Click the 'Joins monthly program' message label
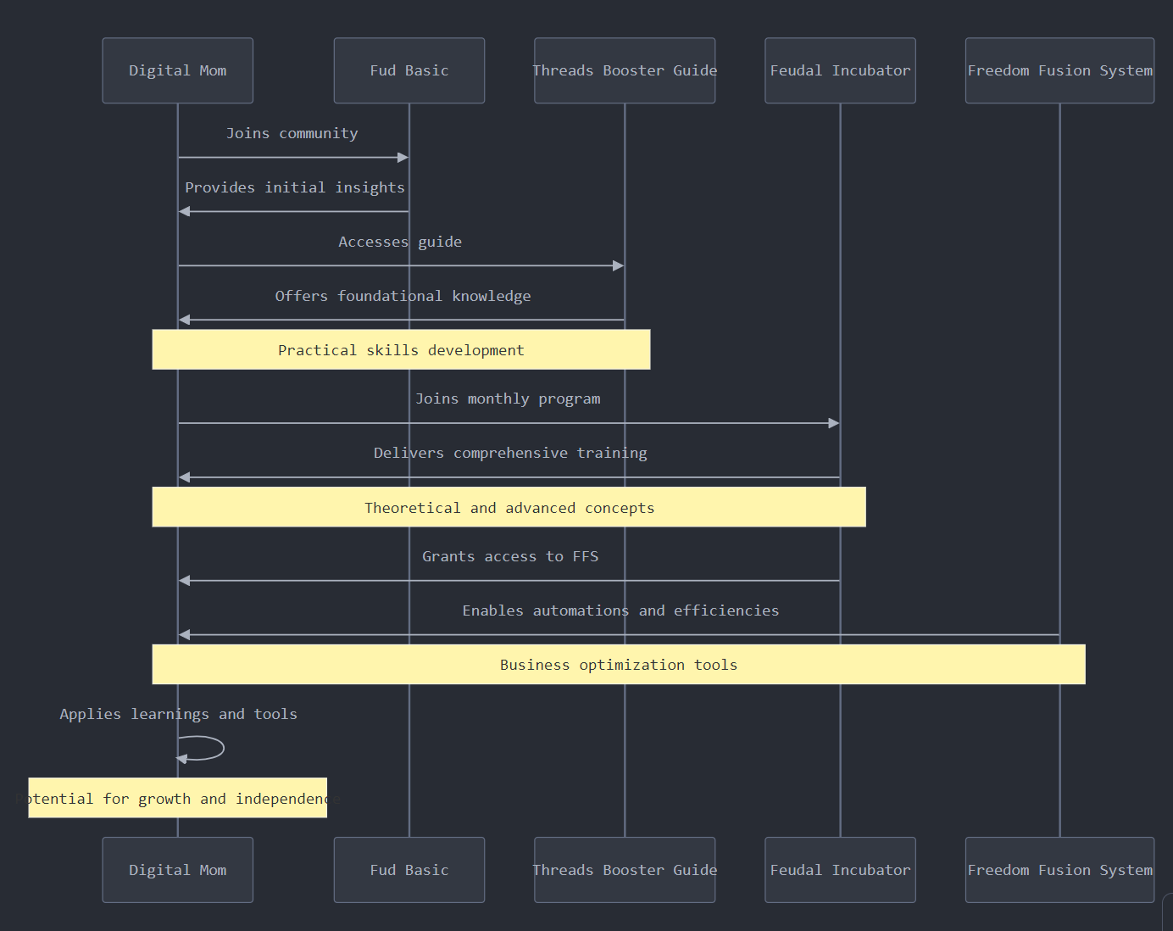 tap(508, 399)
